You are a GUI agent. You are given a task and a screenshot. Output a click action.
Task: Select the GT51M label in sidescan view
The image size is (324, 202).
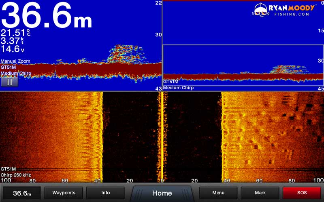tap(8, 169)
